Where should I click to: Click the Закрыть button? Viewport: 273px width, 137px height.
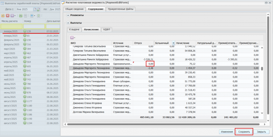(x=261, y=132)
